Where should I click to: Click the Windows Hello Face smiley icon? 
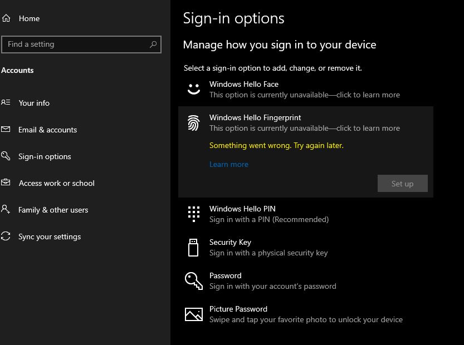pos(194,89)
